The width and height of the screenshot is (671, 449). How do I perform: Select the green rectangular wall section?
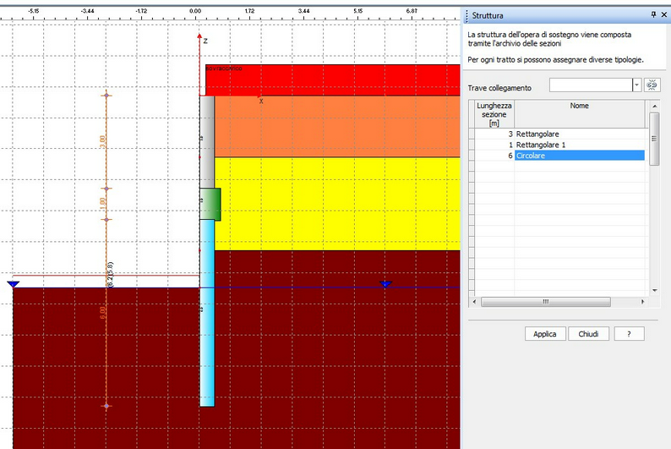[210, 205]
